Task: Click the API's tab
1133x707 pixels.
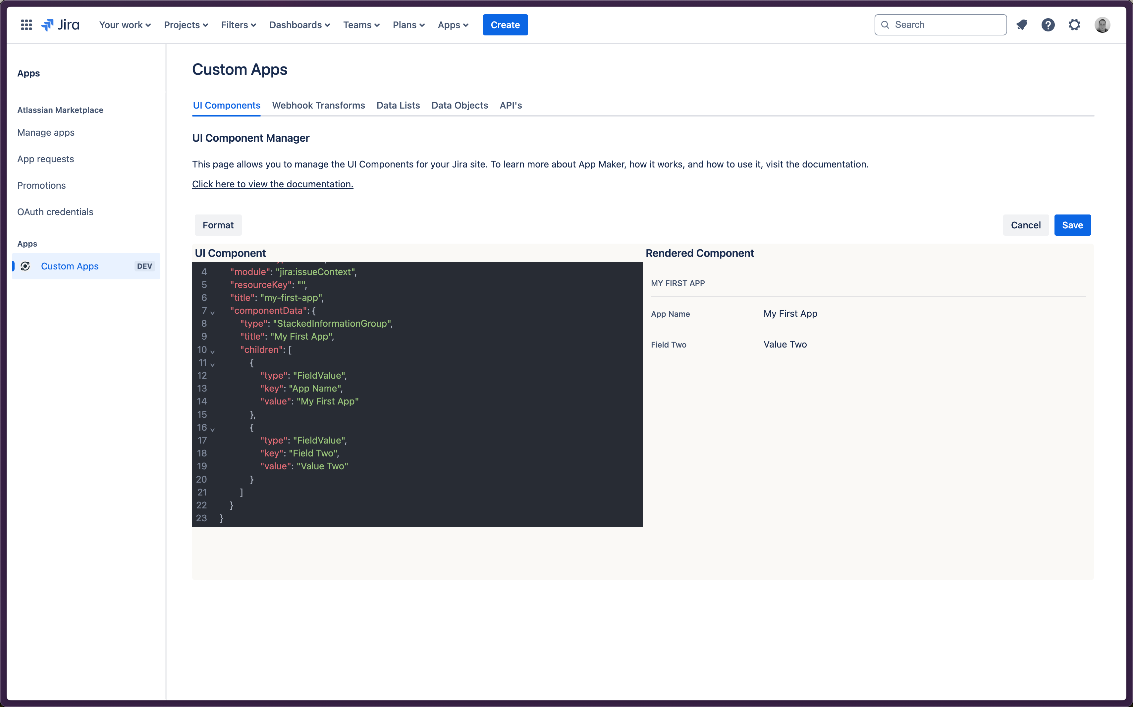Action: [511, 104]
